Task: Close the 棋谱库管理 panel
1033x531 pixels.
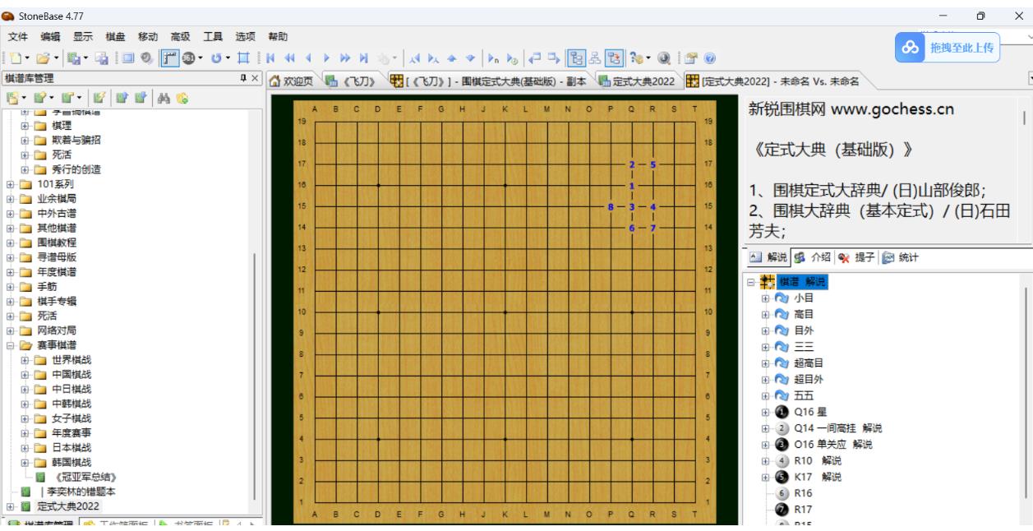Action: click(255, 78)
